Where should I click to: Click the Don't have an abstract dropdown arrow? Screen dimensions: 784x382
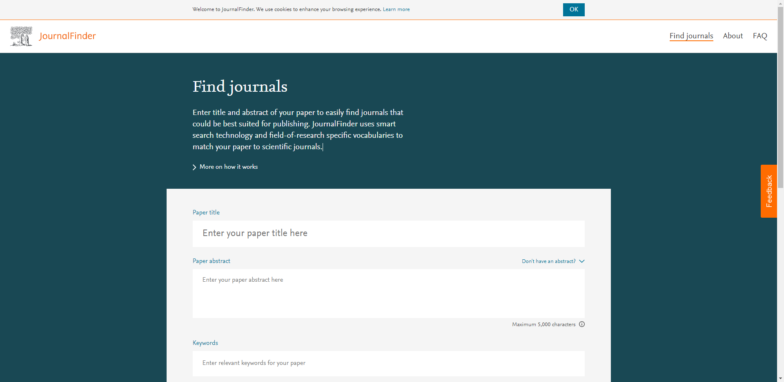(582, 261)
